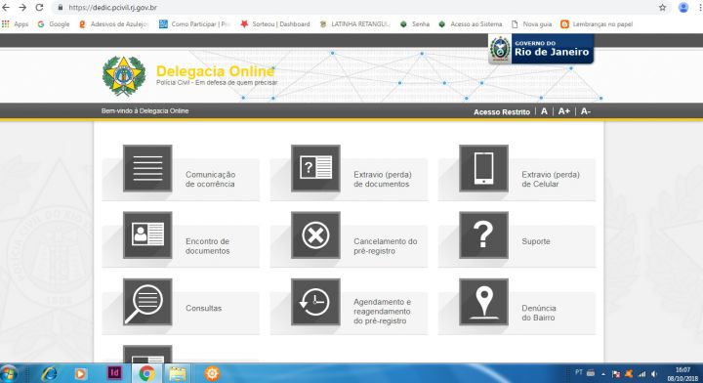The image size is (703, 383).
Task: Open Windows Start menu orb
Action: pyautogui.click(x=9, y=373)
